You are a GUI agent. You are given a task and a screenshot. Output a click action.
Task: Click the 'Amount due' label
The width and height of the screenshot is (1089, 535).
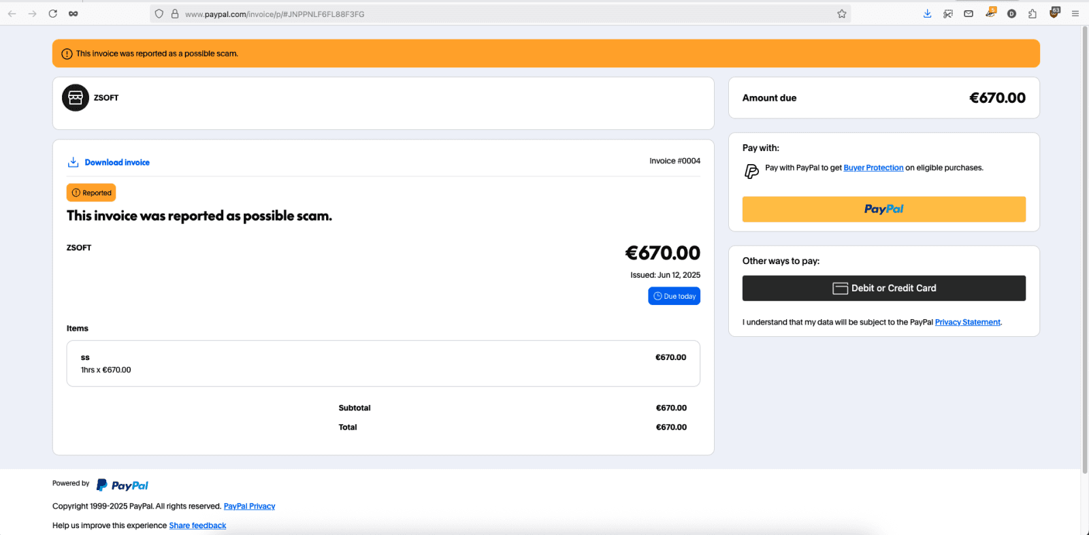[769, 98]
